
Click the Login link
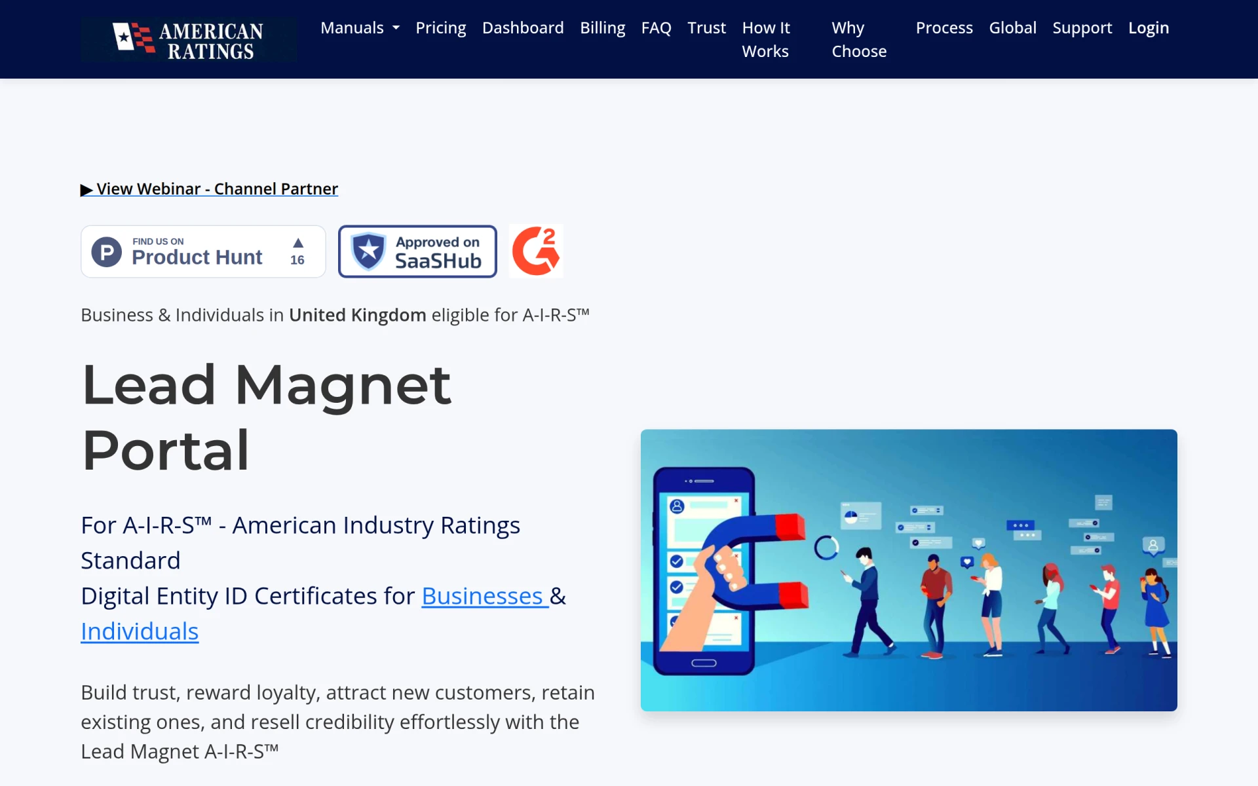[x=1148, y=28]
